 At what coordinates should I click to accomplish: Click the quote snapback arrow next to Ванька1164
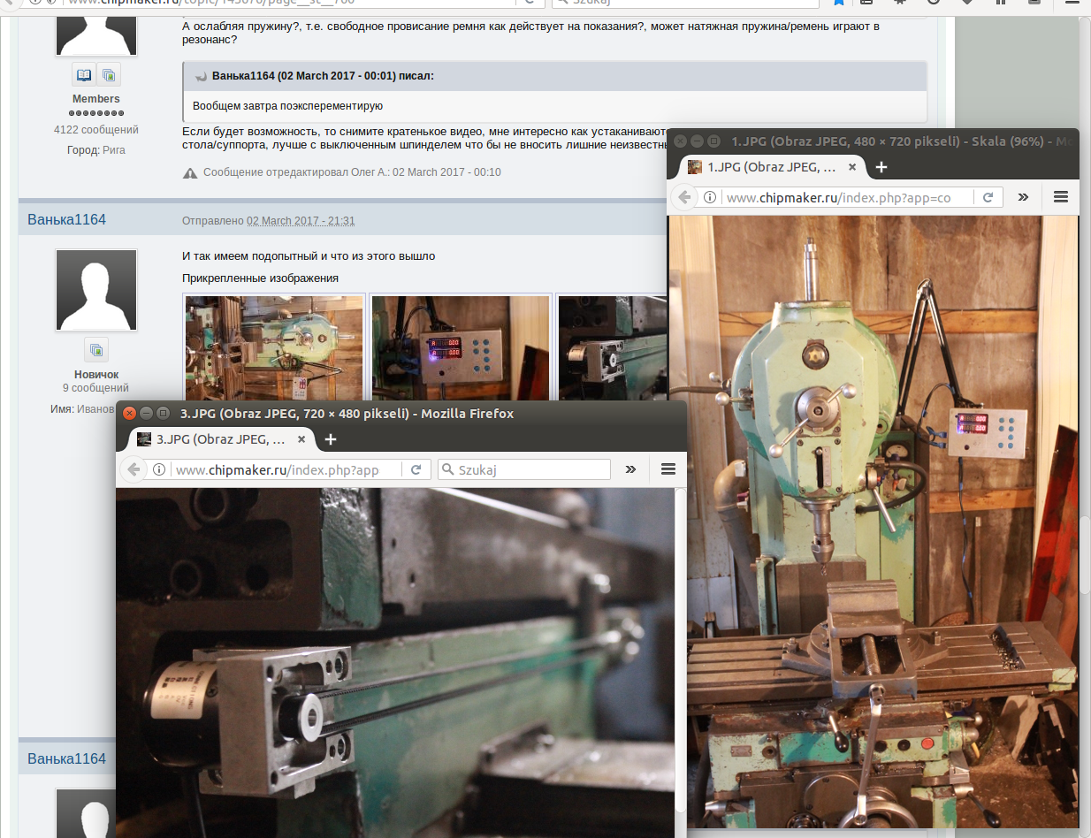[x=201, y=76]
